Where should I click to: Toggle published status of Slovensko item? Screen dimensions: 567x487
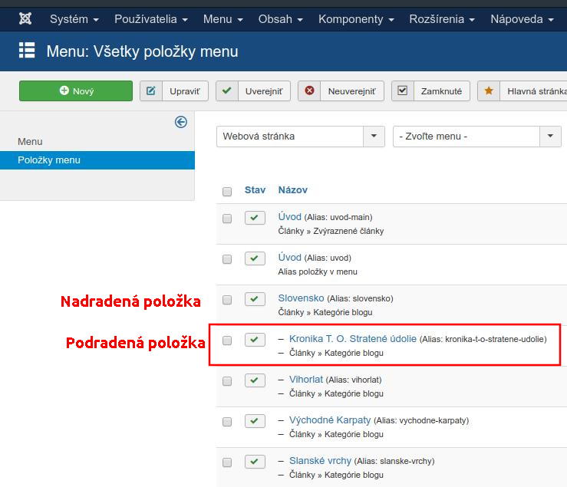tap(255, 299)
